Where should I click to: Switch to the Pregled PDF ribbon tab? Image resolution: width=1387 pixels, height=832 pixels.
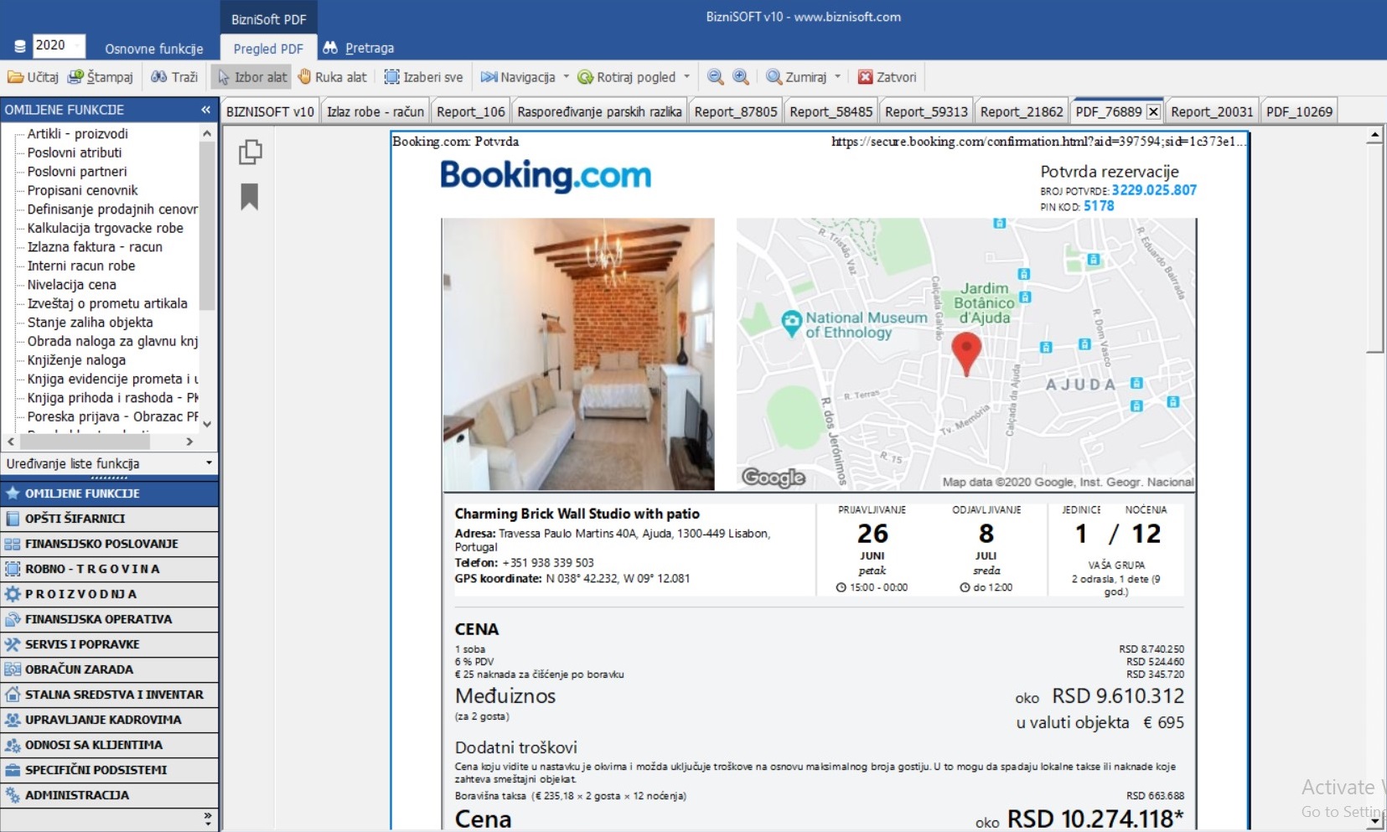268,49
